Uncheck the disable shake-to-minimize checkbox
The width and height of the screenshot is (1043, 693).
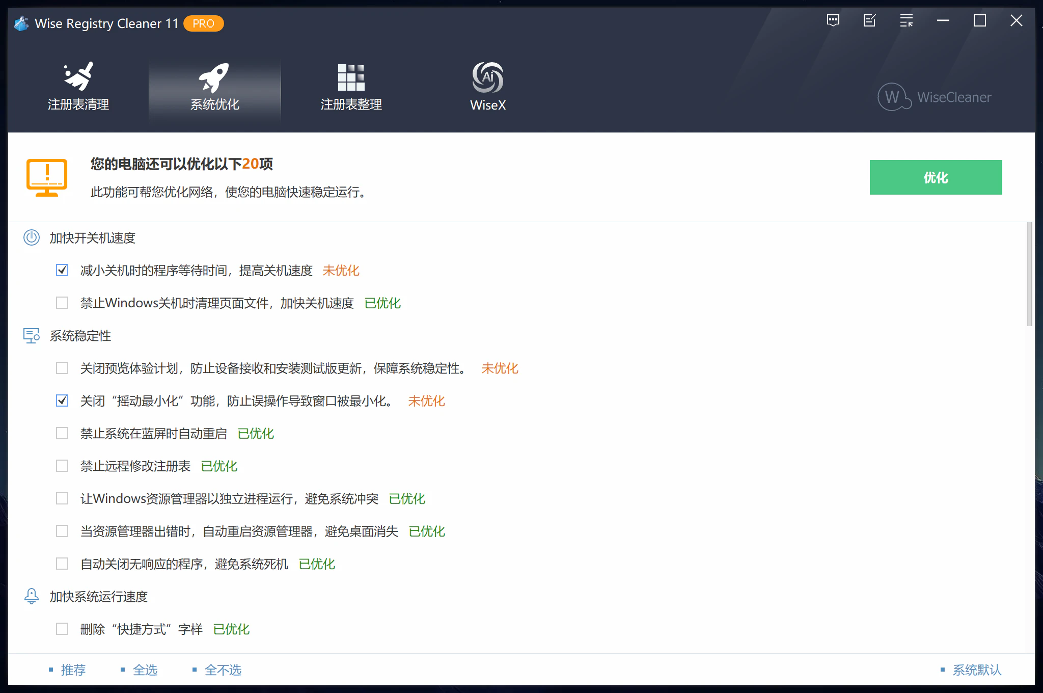[62, 401]
